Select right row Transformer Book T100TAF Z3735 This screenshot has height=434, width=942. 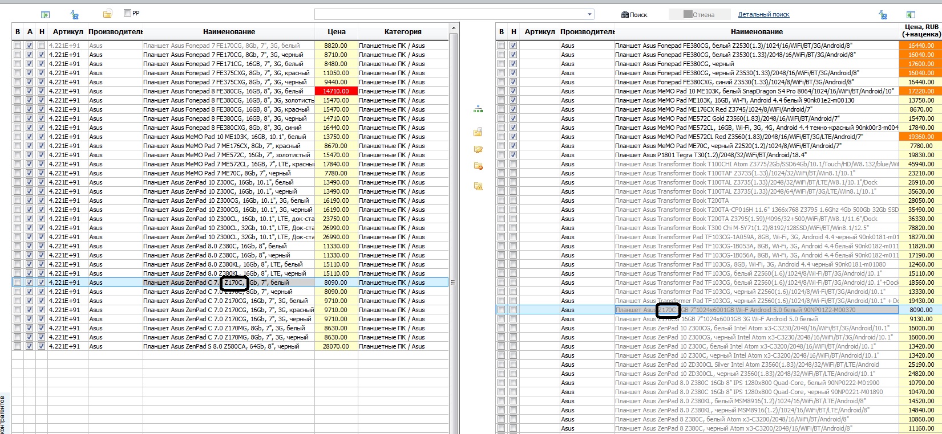(x=757, y=173)
